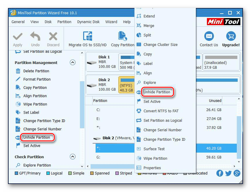Open the Dynamic Disk menu
This screenshot has height=192, width=251.
tap(89, 22)
